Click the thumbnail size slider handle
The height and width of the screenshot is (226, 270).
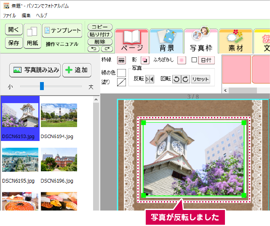[42, 86]
